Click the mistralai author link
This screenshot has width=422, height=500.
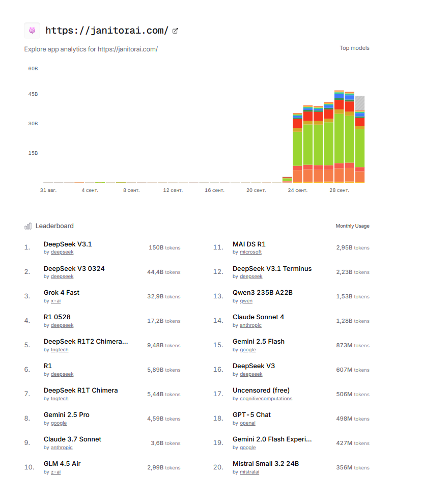pos(250,472)
